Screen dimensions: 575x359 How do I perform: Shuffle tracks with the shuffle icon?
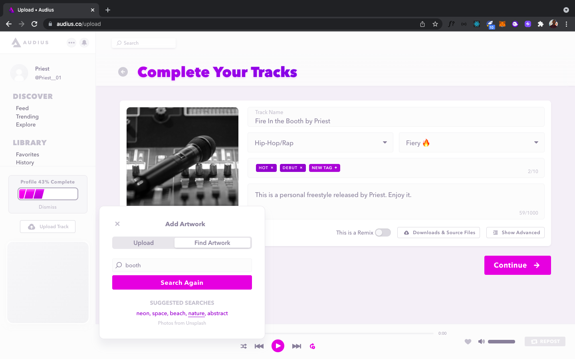pyautogui.click(x=244, y=346)
